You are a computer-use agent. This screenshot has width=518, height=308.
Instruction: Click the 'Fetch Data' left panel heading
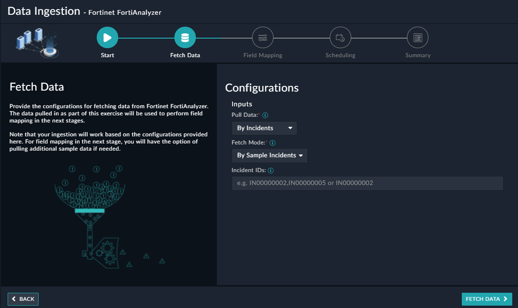(37, 87)
